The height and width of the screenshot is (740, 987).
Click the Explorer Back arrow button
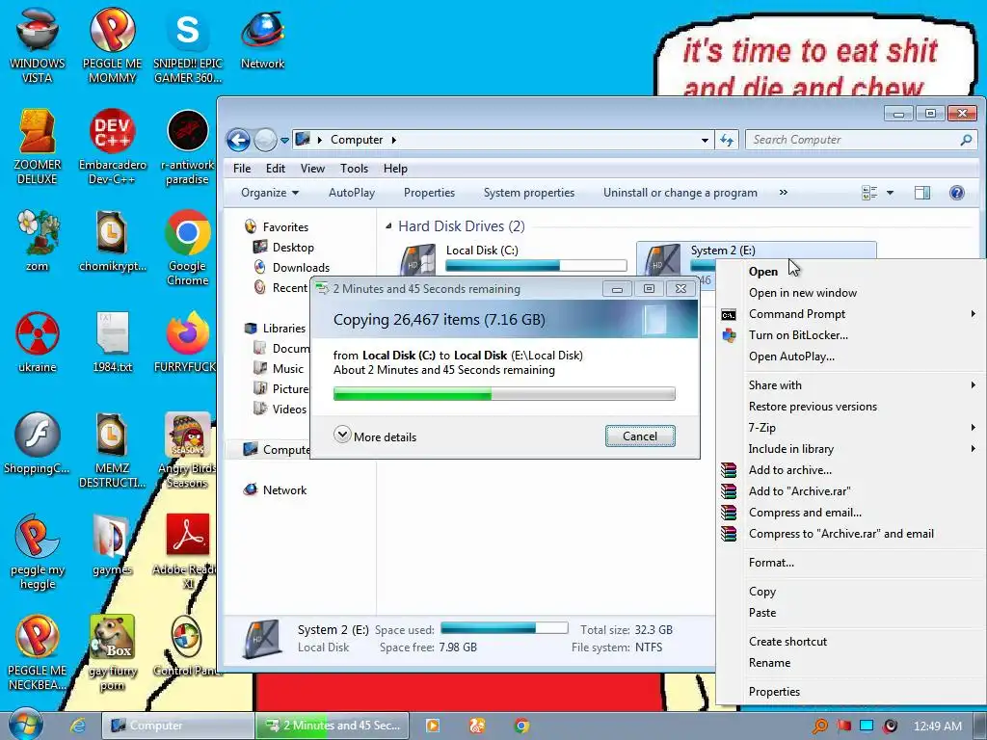[238, 140]
